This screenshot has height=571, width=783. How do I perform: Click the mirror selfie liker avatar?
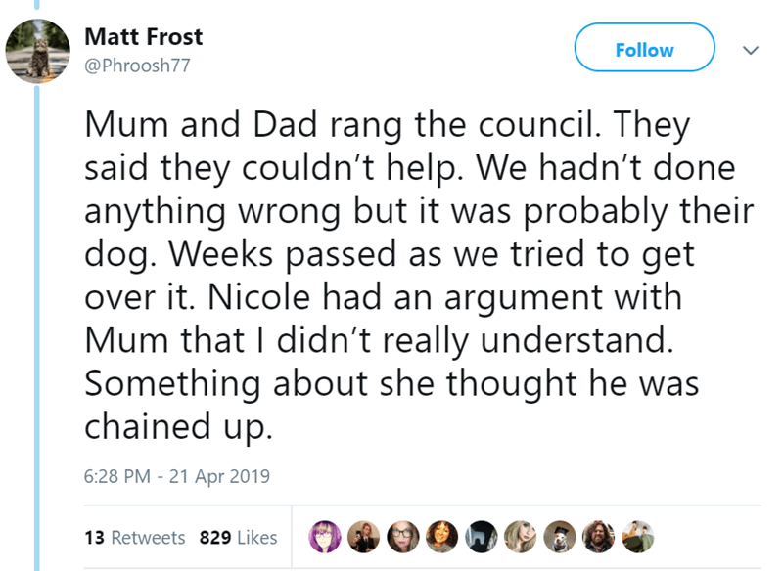pyautogui.click(x=361, y=536)
